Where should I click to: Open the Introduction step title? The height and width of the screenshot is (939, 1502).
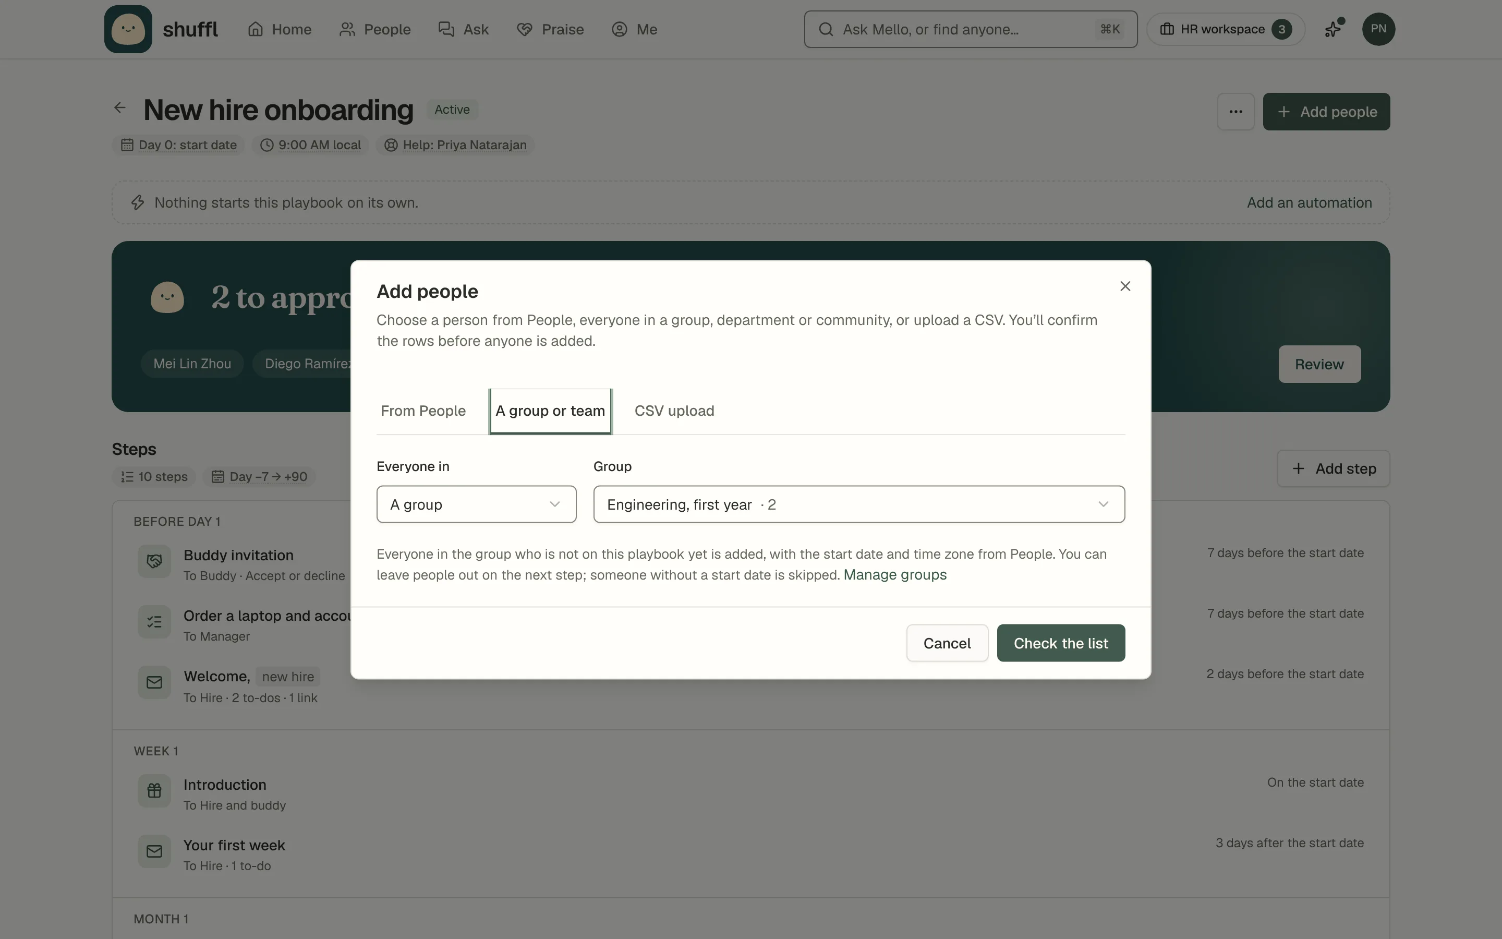(225, 785)
